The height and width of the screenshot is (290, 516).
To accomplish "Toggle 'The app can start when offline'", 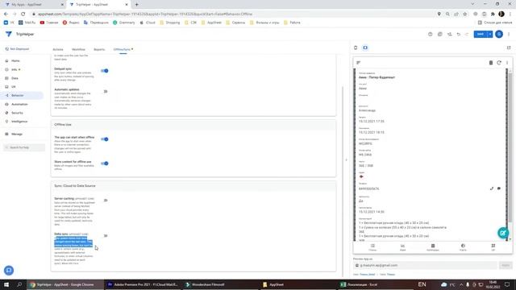I will [x=105, y=139].
